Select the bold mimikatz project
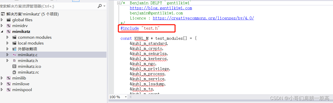This screenshot has width=333, height=103. pos(21,32)
